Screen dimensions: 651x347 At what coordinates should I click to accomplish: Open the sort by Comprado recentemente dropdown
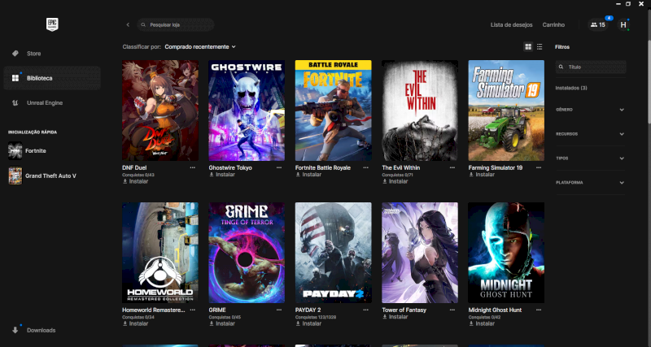click(200, 47)
